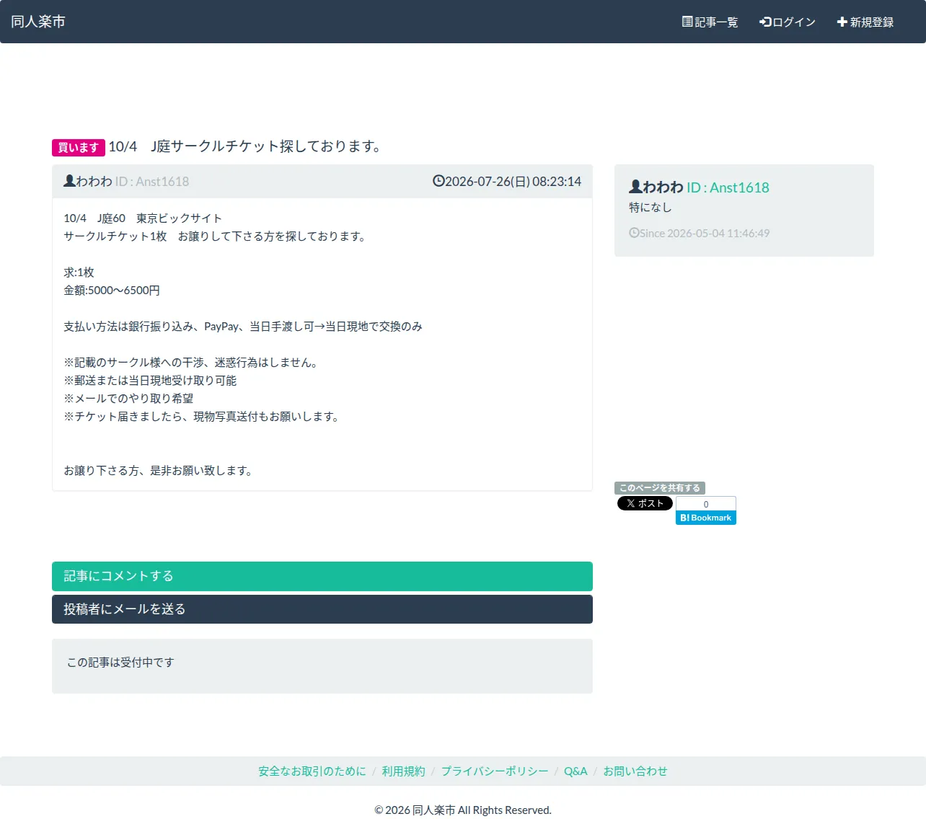Click the このページを共有する label
The image size is (926, 819).
coord(660,488)
